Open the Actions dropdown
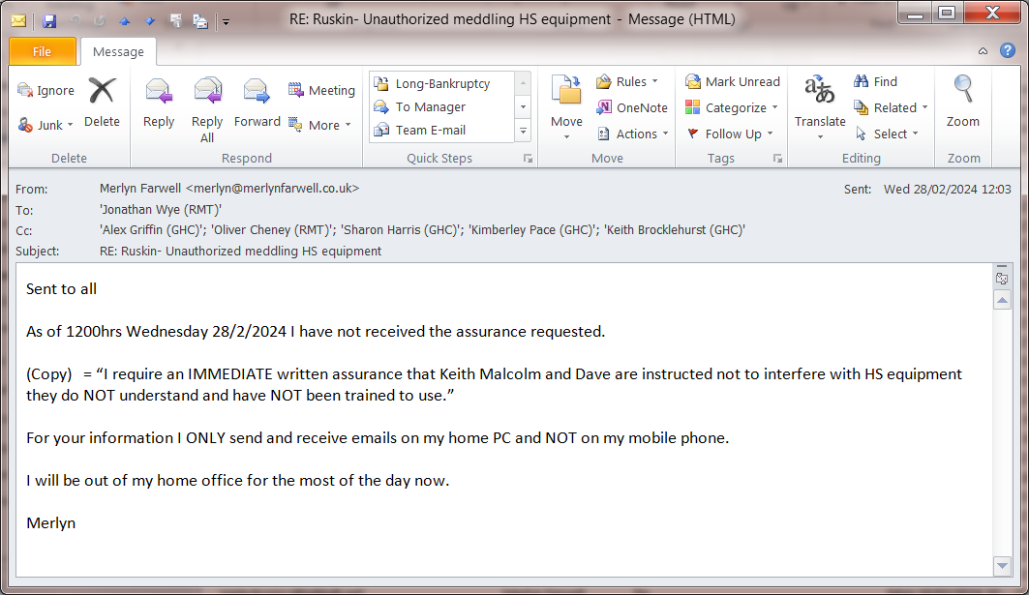Image resolution: width=1029 pixels, height=595 pixels. point(633,134)
